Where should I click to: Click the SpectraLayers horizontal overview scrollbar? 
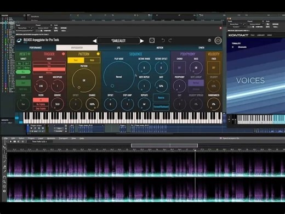tap(164, 145)
